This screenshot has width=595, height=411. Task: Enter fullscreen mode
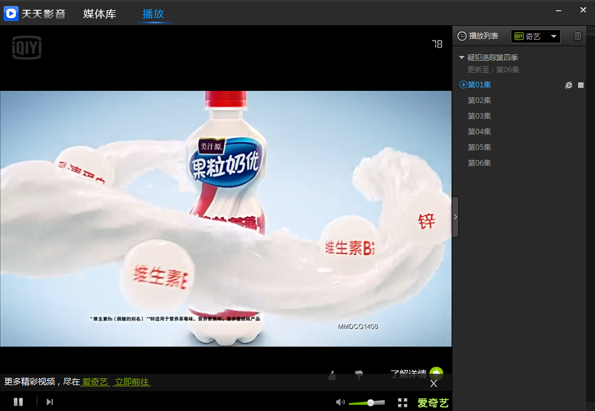pyautogui.click(x=402, y=403)
